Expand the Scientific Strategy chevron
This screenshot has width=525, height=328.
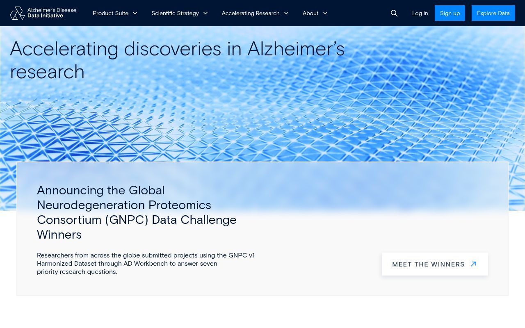click(x=205, y=13)
